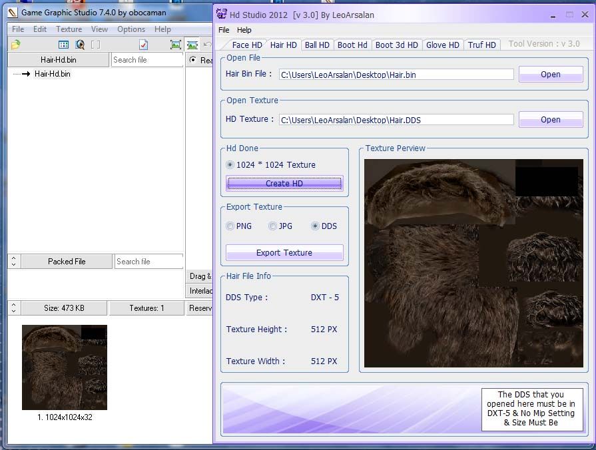Click the Hd Studio 2012 title bar icon

(222, 14)
